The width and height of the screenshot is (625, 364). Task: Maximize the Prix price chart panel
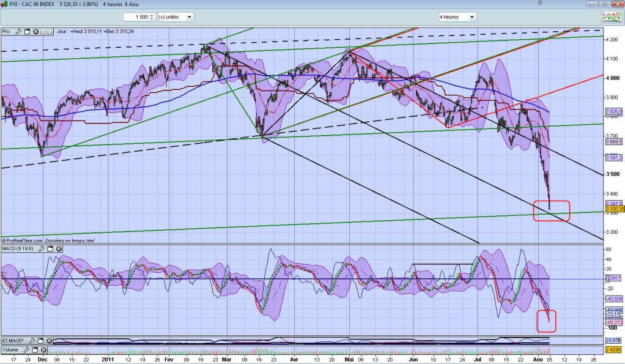[x=28, y=31]
